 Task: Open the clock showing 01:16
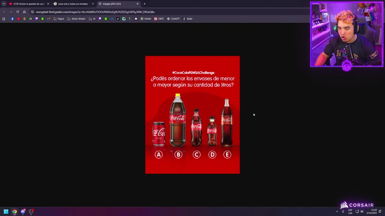(x=371, y=211)
